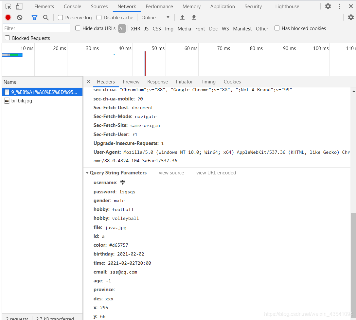Open network settings gear on the toolbar row
356x320 pixels.
(351, 17)
